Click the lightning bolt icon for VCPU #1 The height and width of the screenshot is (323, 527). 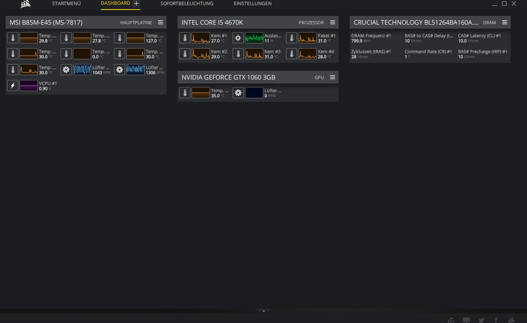pyautogui.click(x=13, y=85)
